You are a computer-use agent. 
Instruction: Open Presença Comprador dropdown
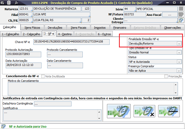[x=179, y=71]
